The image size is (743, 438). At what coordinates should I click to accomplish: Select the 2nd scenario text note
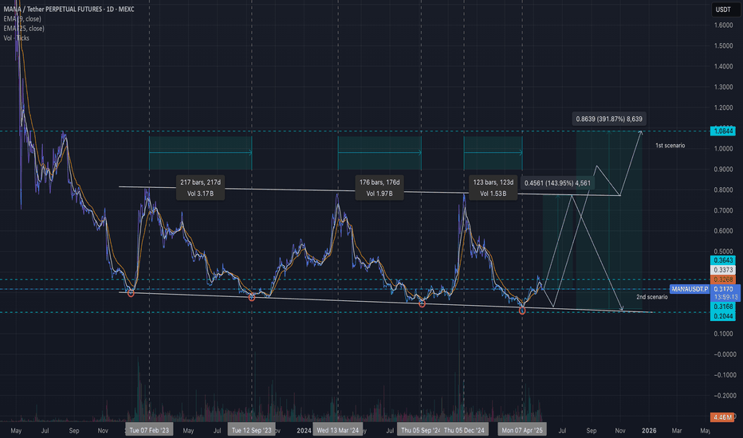(652, 297)
